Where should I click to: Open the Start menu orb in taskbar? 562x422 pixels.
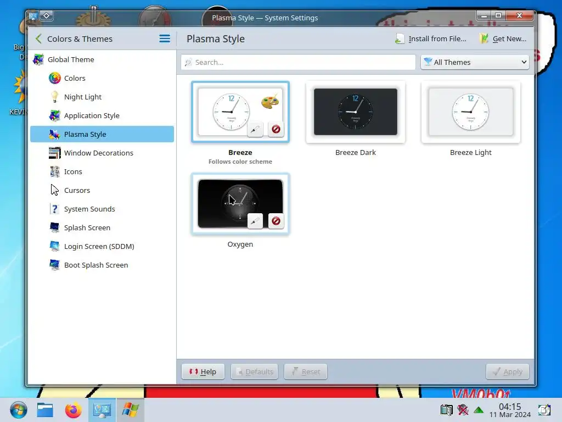click(x=19, y=410)
